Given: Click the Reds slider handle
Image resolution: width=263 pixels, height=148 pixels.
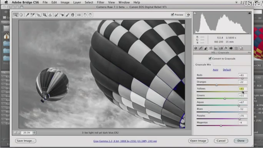Looking at the screenshot, I should pyautogui.click(x=242, y=78).
